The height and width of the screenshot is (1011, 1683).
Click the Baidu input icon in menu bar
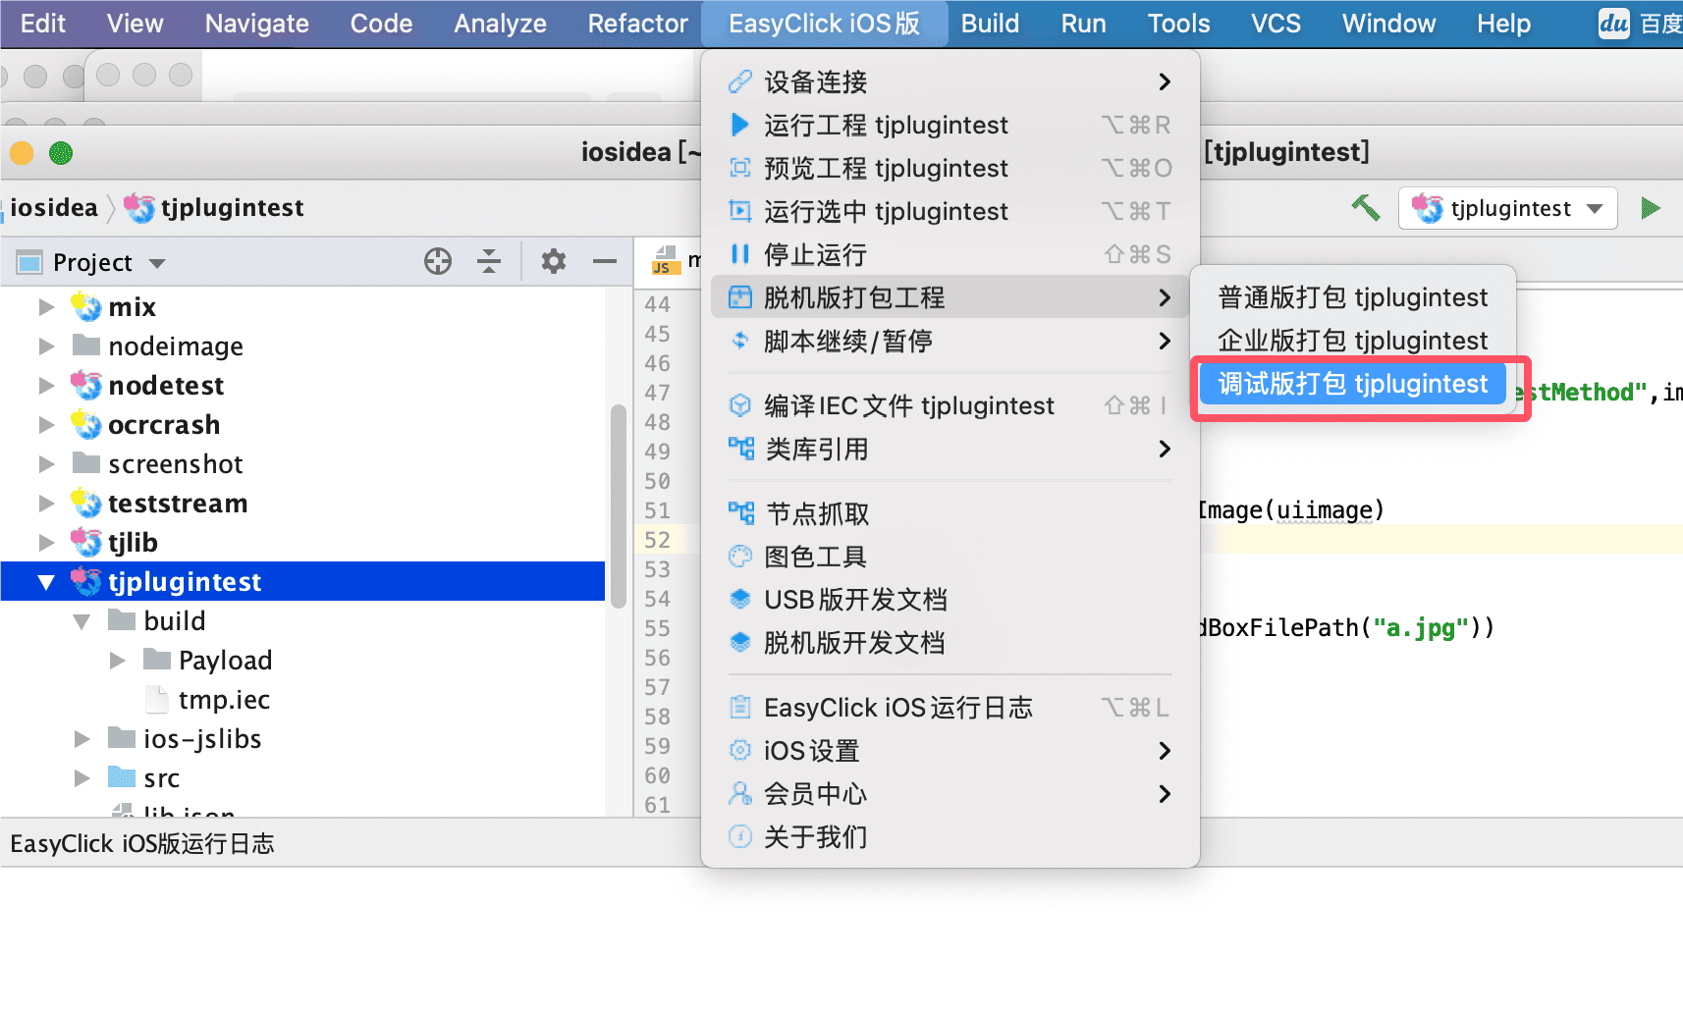(x=1614, y=24)
